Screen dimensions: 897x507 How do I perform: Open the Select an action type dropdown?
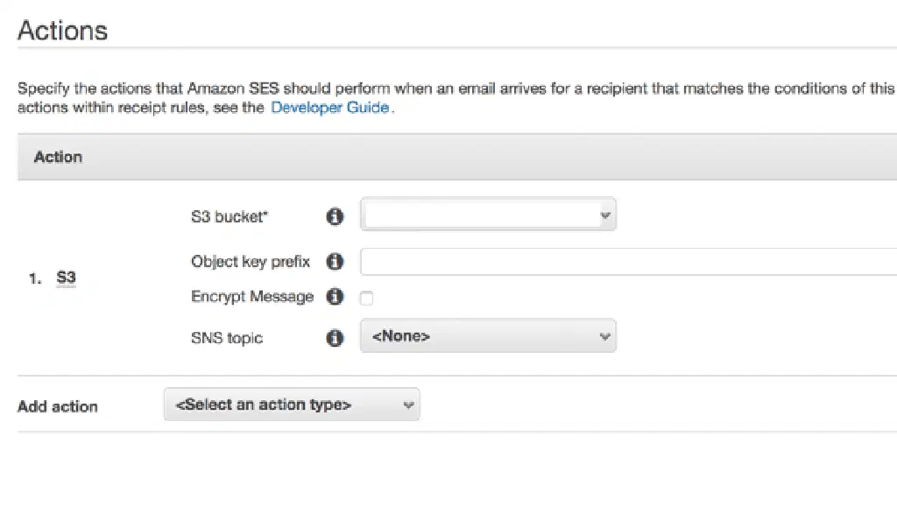[x=291, y=405]
